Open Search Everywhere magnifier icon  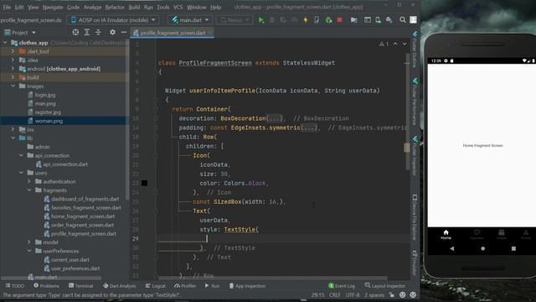tap(403, 20)
